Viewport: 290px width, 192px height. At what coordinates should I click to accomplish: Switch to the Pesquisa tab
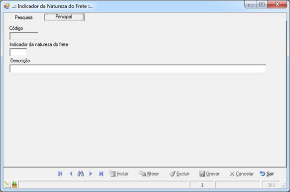(24, 17)
